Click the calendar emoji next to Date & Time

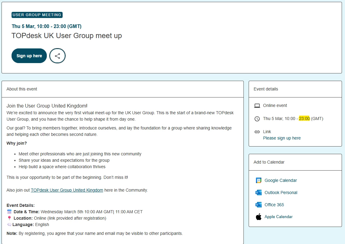[9, 212]
